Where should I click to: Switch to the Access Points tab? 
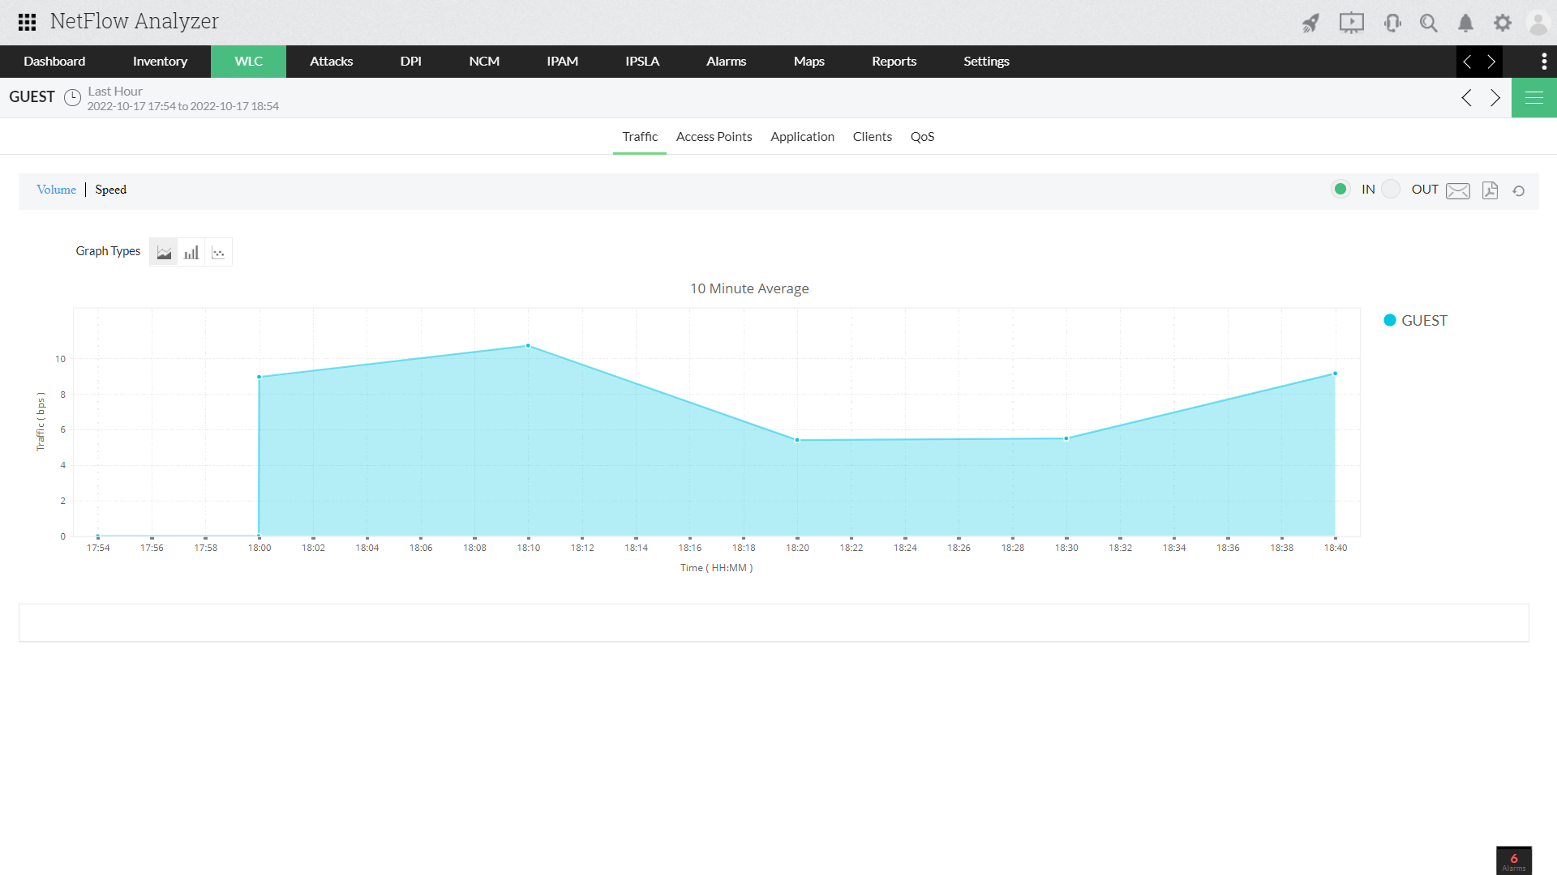(714, 137)
